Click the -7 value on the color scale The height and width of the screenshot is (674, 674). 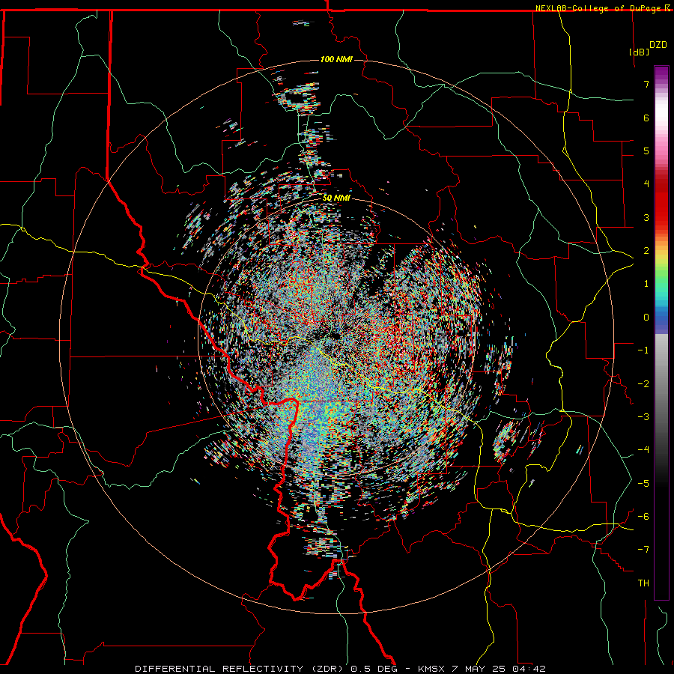(x=643, y=550)
